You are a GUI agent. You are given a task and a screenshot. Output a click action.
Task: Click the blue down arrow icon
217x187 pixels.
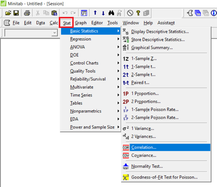click(x=103, y=13)
